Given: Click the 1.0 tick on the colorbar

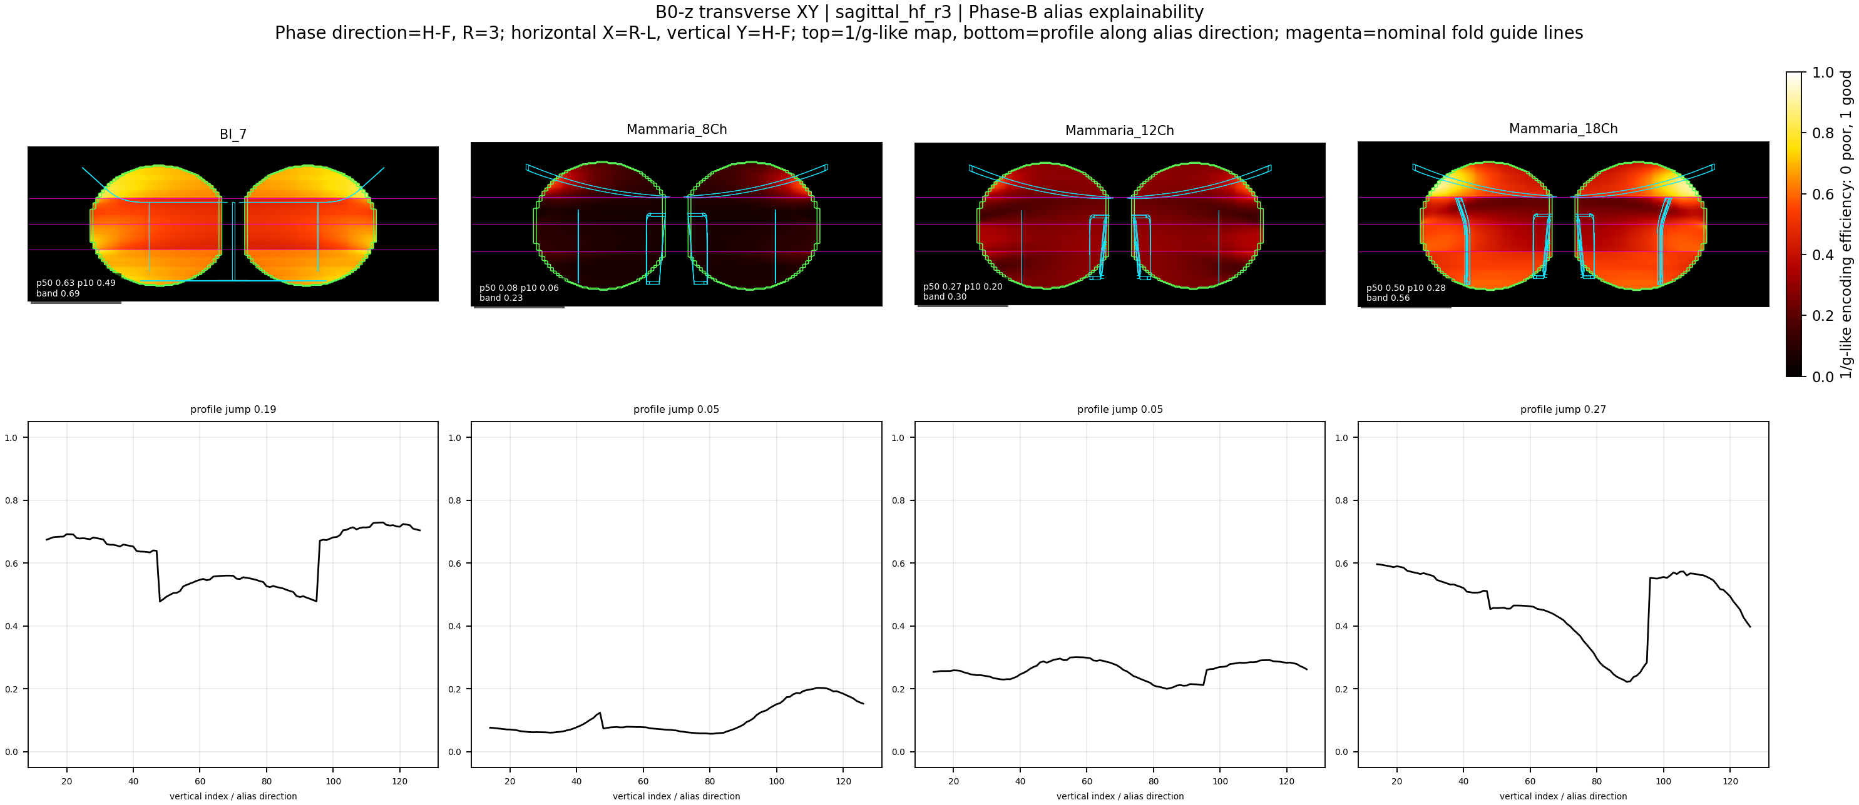Looking at the screenshot, I should click(1823, 72).
